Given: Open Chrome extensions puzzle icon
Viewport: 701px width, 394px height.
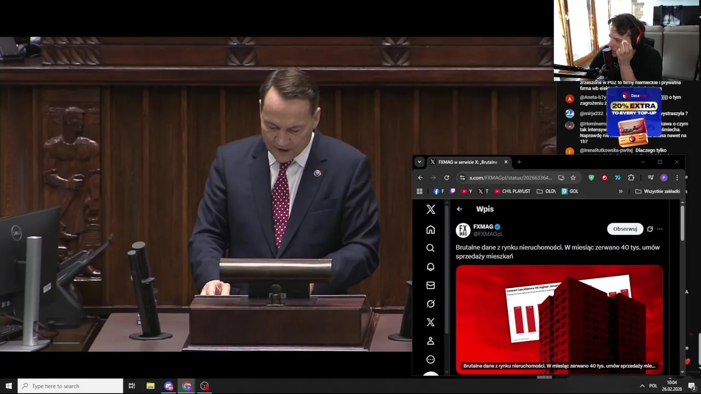Looking at the screenshot, I should [x=631, y=177].
